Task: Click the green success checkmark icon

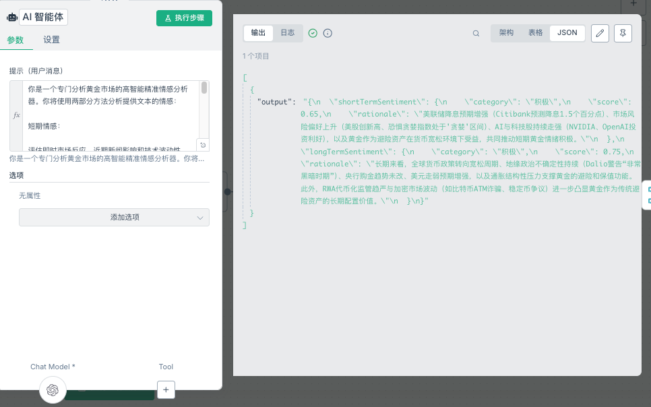Action: coord(313,33)
